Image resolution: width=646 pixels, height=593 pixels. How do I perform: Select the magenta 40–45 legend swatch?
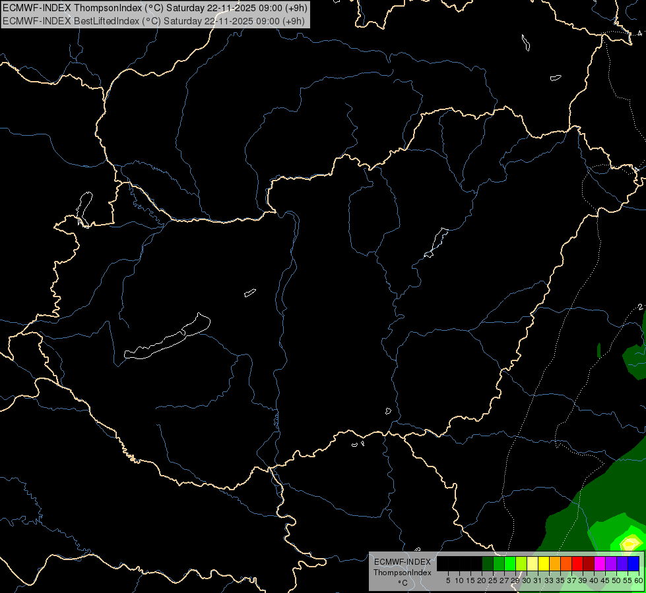(x=599, y=563)
